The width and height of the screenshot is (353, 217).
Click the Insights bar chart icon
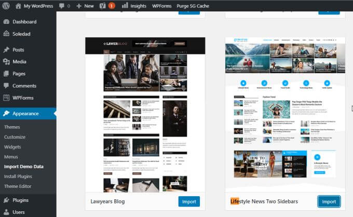tap(125, 5)
